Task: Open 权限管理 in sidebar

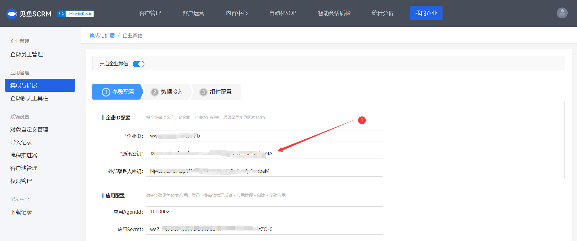Action: 21,181
